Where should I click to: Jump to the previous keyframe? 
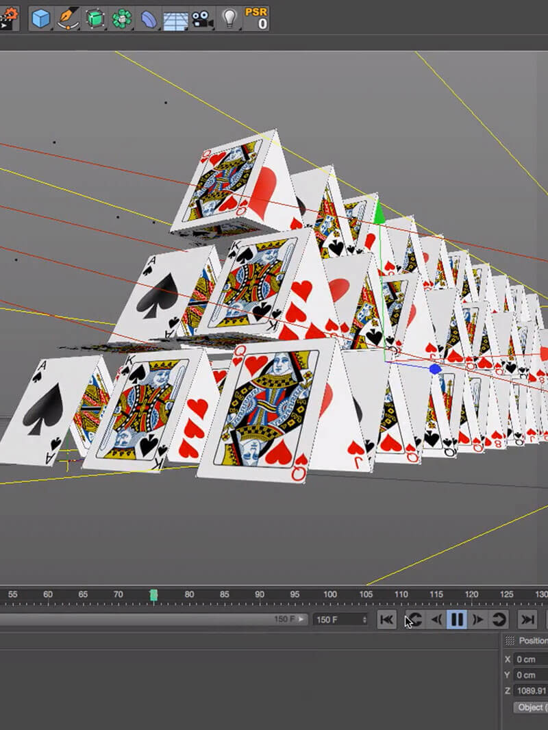coord(414,620)
